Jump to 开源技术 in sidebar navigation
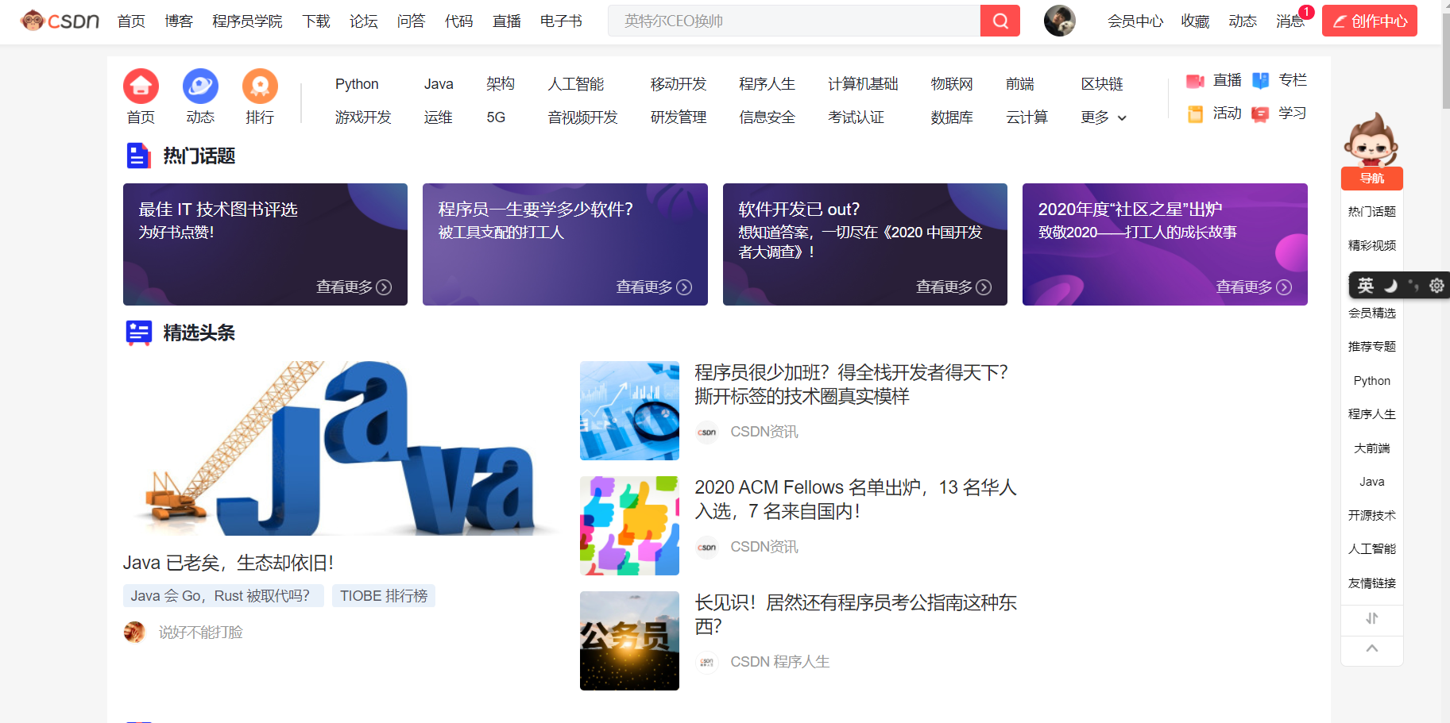The width and height of the screenshot is (1450, 723). point(1371,516)
